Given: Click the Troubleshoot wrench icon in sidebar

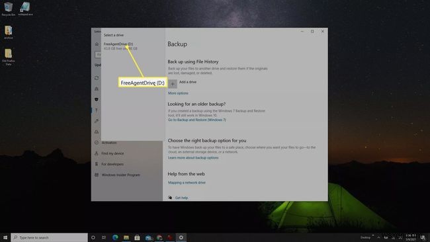Looking at the screenshot, I should [x=97, y=120].
